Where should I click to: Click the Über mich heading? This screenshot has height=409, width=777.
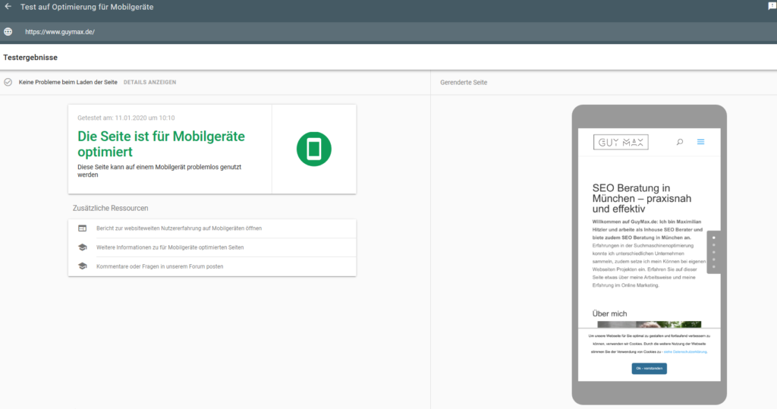click(609, 314)
